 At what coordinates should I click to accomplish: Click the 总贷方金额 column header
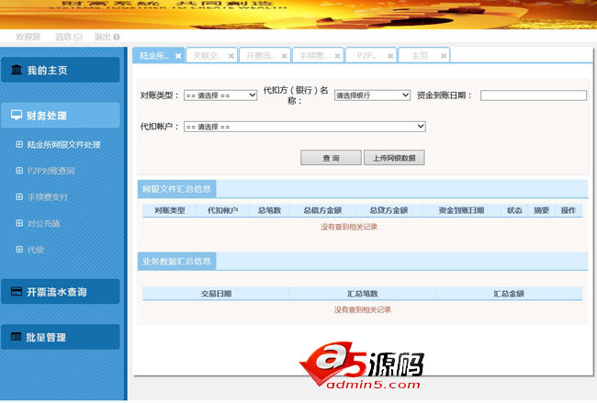(389, 210)
